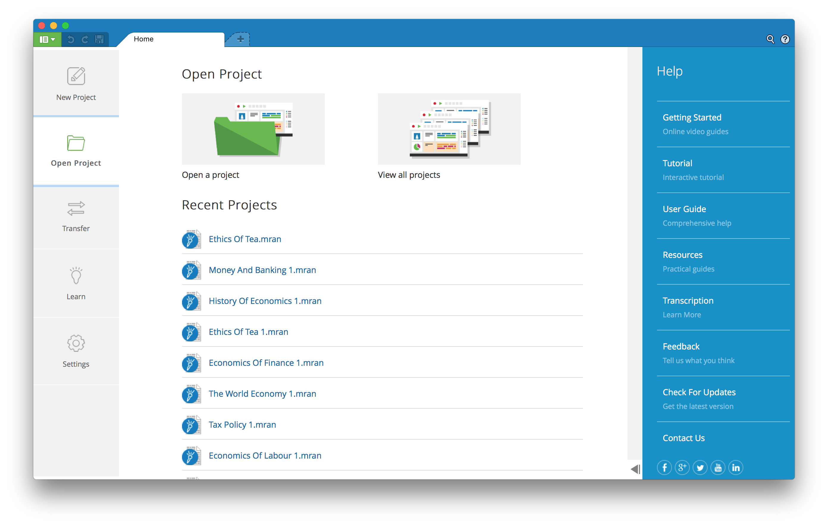
Task: Open Ethics Of Tea.mran recent project
Action: [245, 239]
